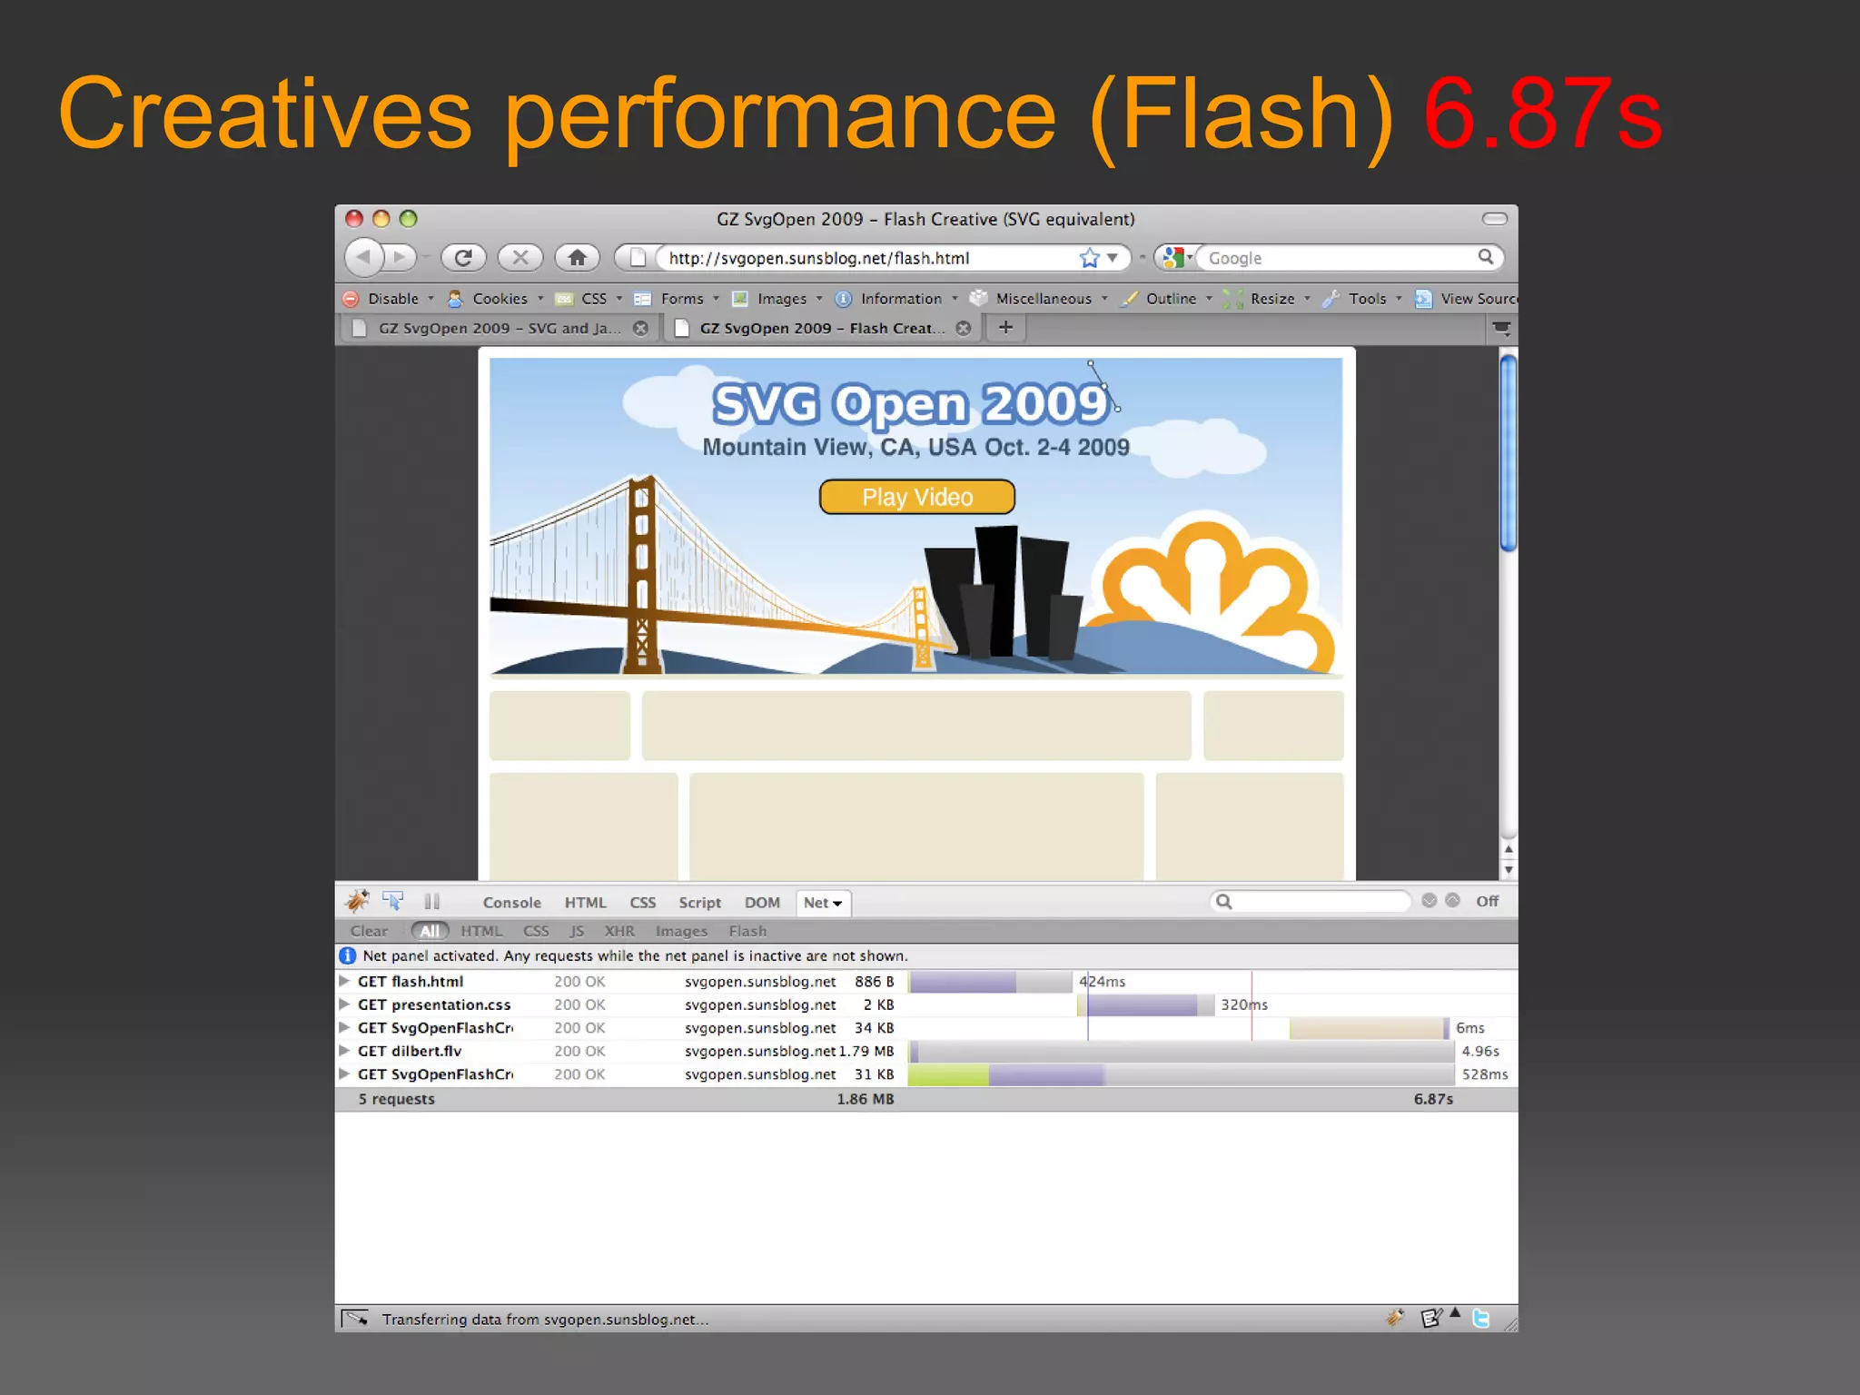The height and width of the screenshot is (1395, 1860).
Task: Click View Source in the developer toolbar
Action: pos(1466,299)
